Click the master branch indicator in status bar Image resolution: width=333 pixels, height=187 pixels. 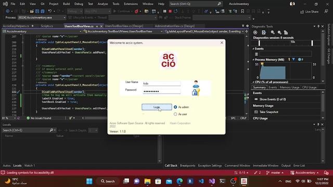coord(275,172)
